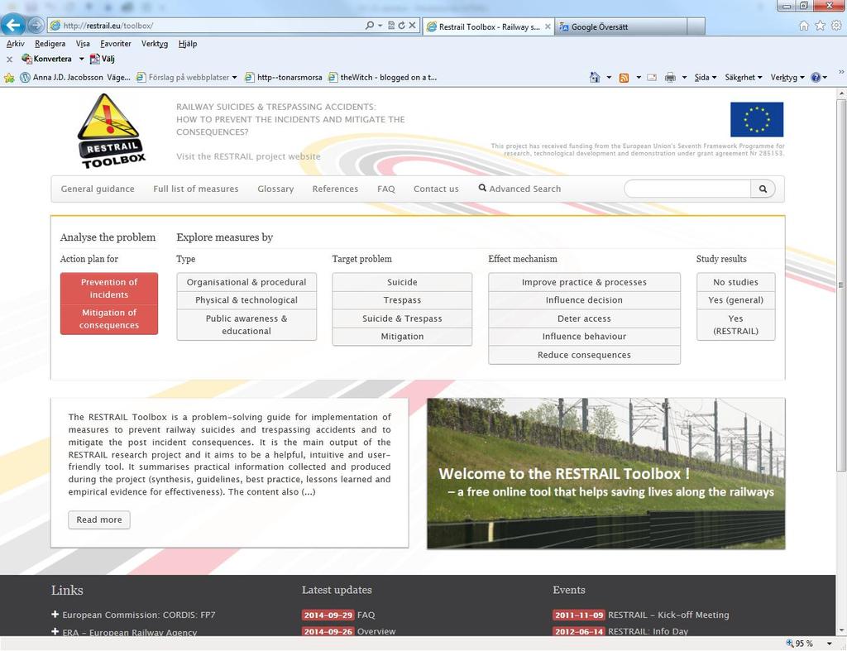The width and height of the screenshot is (847, 651).
Task: Select Influence decision effect mechanism
Action: point(584,300)
